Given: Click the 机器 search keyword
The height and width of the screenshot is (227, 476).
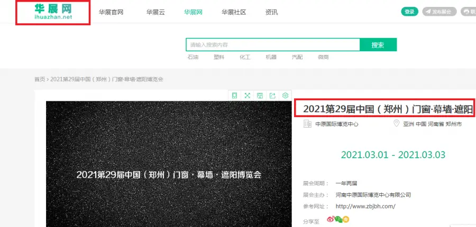Looking at the screenshot, I should (x=271, y=57).
